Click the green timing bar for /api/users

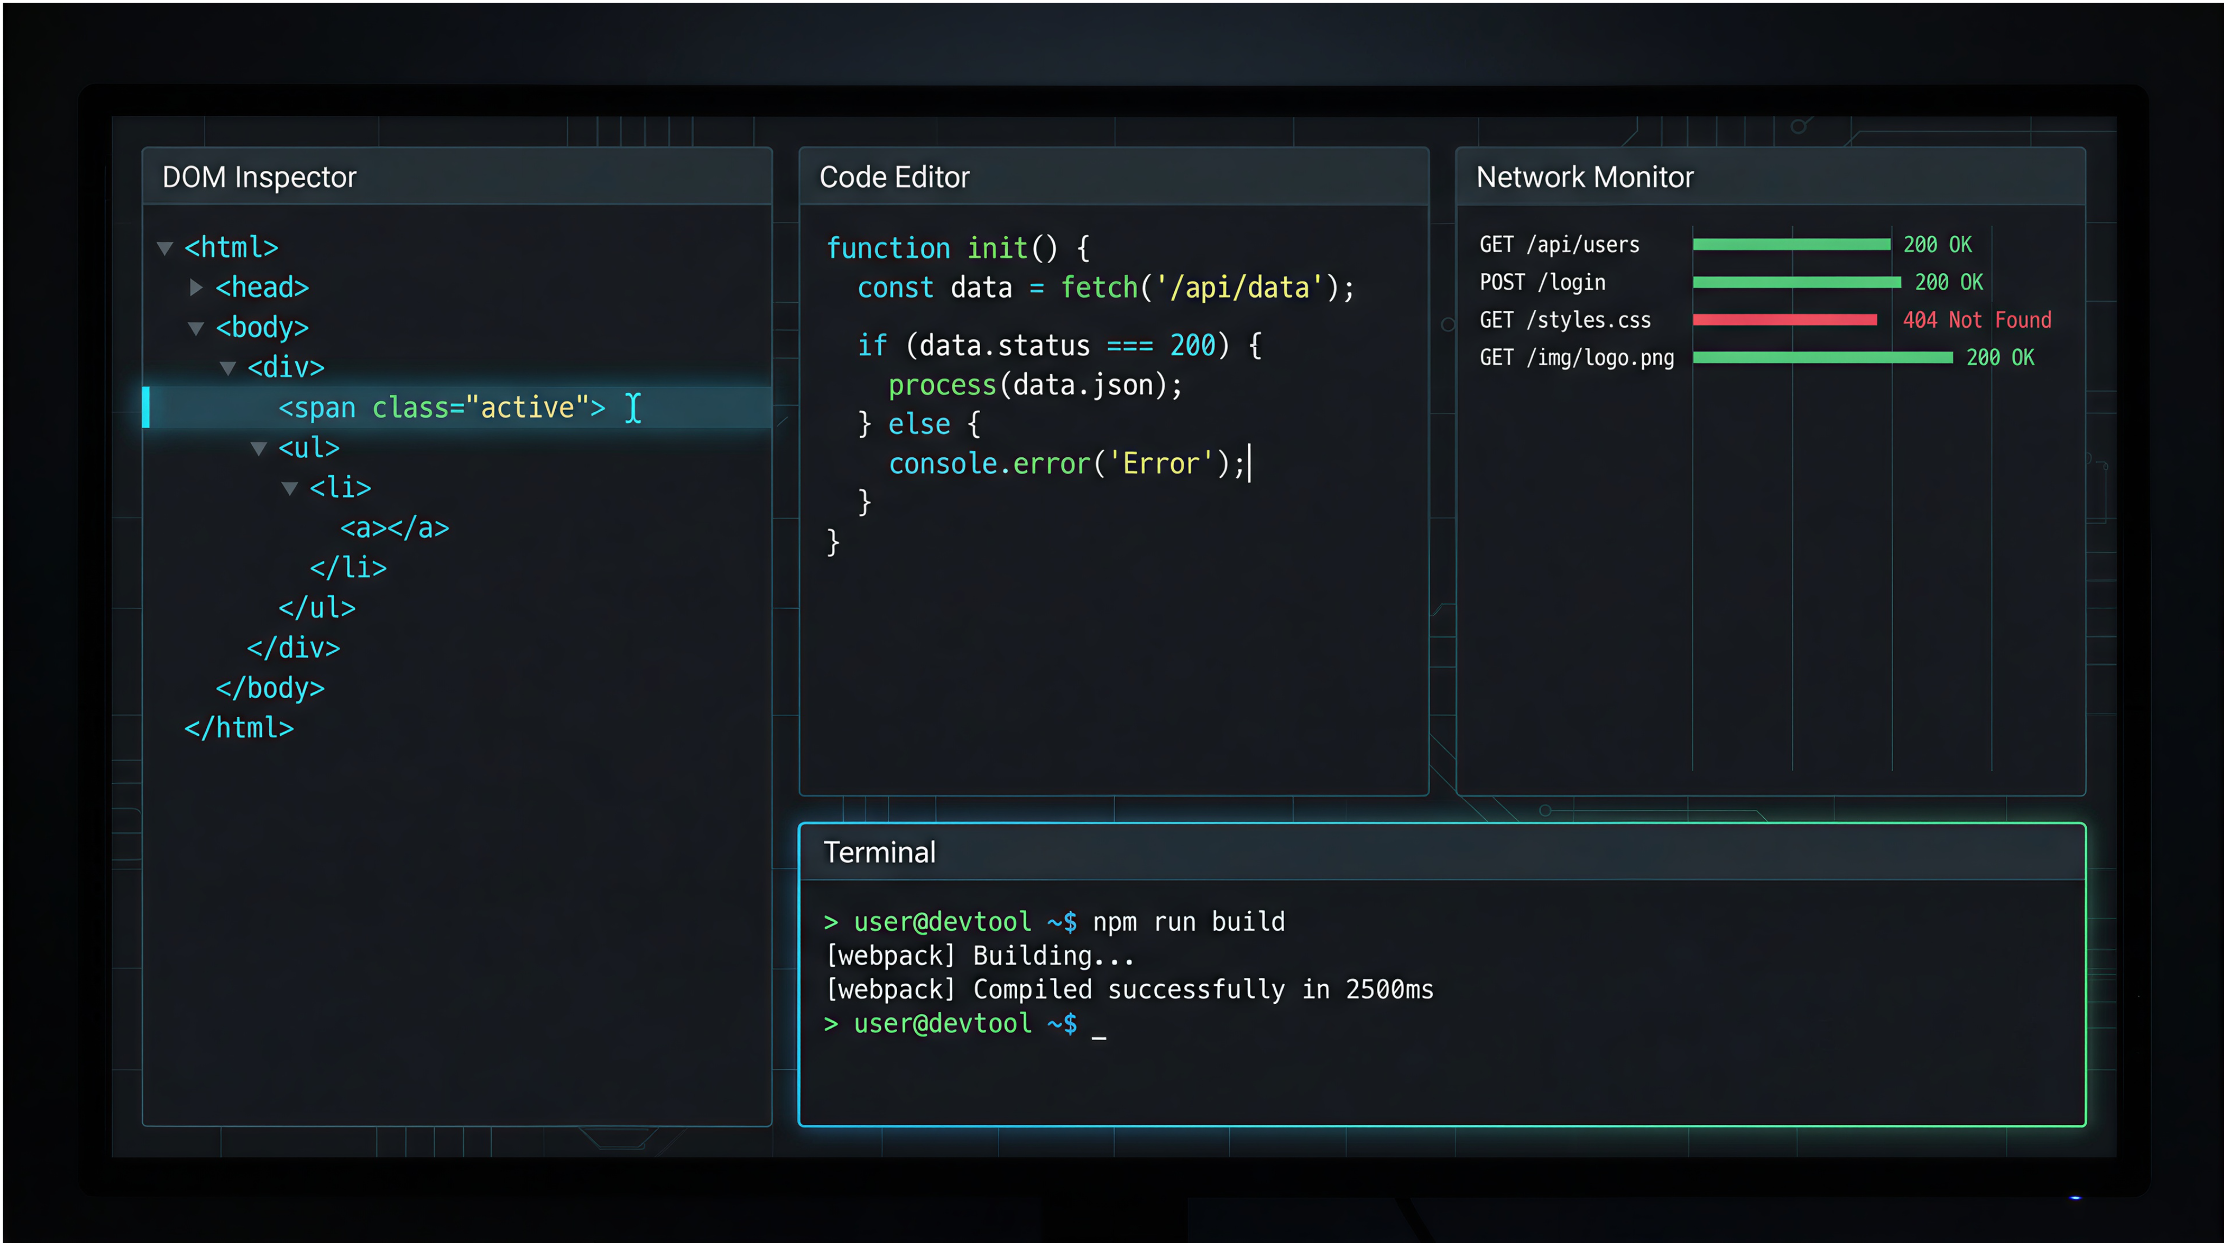(1791, 245)
